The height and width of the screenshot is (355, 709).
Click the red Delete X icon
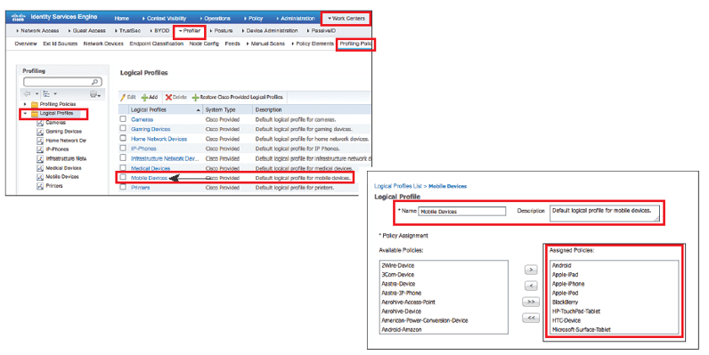click(x=168, y=97)
